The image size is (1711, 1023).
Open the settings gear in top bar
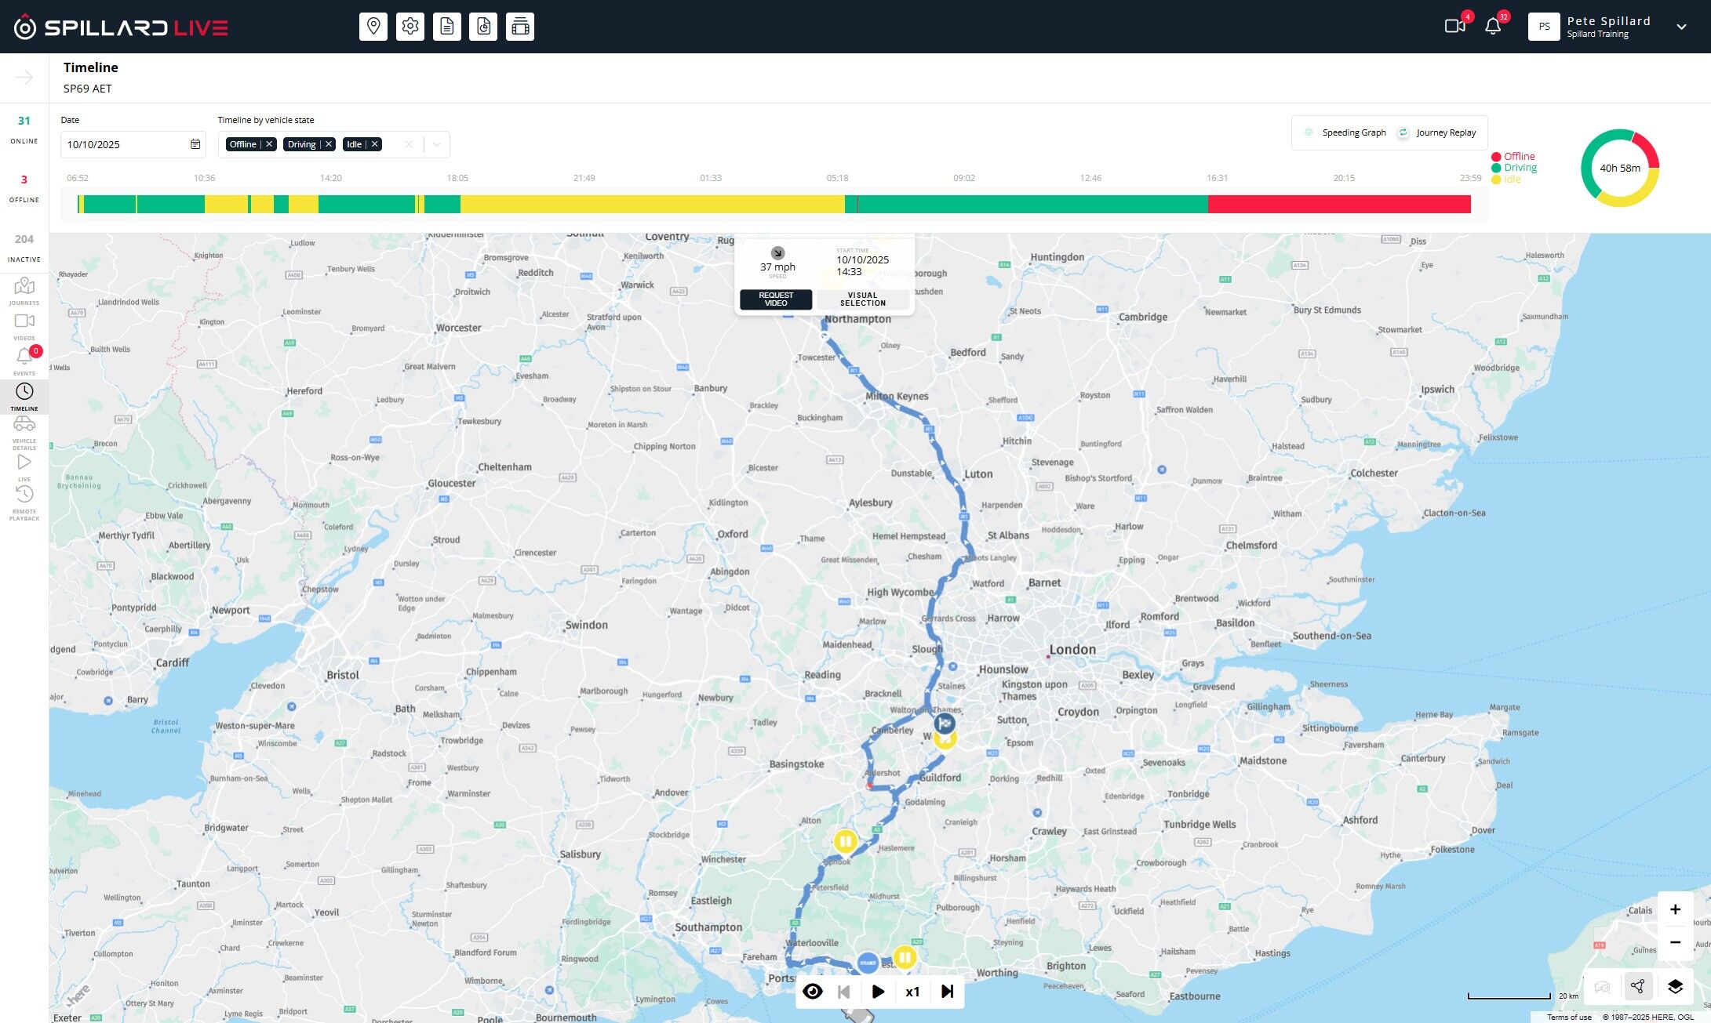point(410,27)
